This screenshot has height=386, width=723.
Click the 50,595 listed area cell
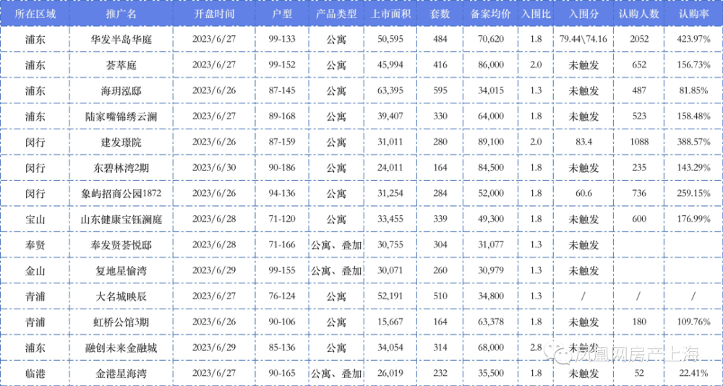pos(390,39)
